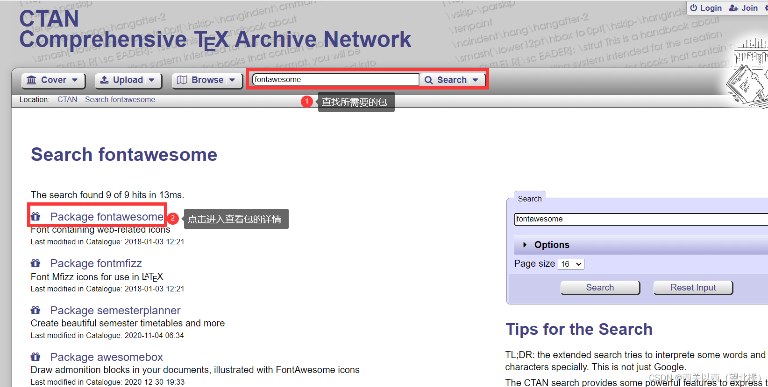Click 'Tips for the Search' heading
The width and height of the screenshot is (768, 387).
[x=579, y=329]
